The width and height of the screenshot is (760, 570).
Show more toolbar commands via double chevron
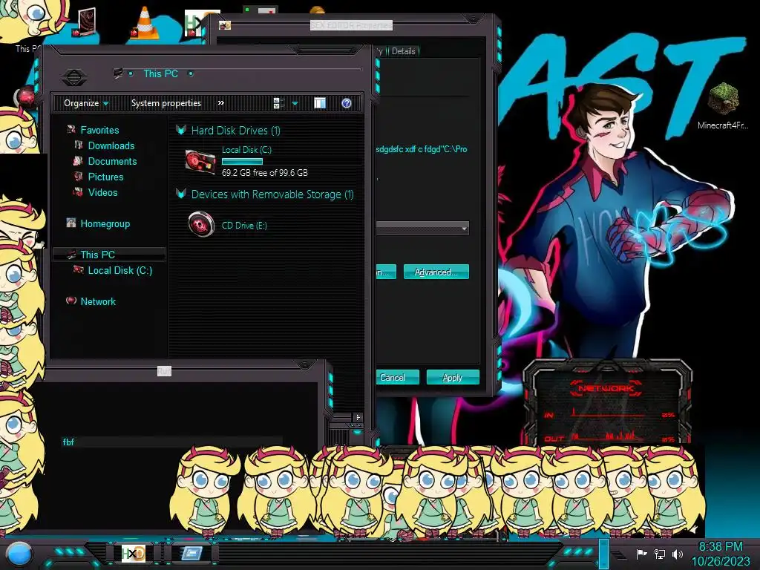(221, 102)
